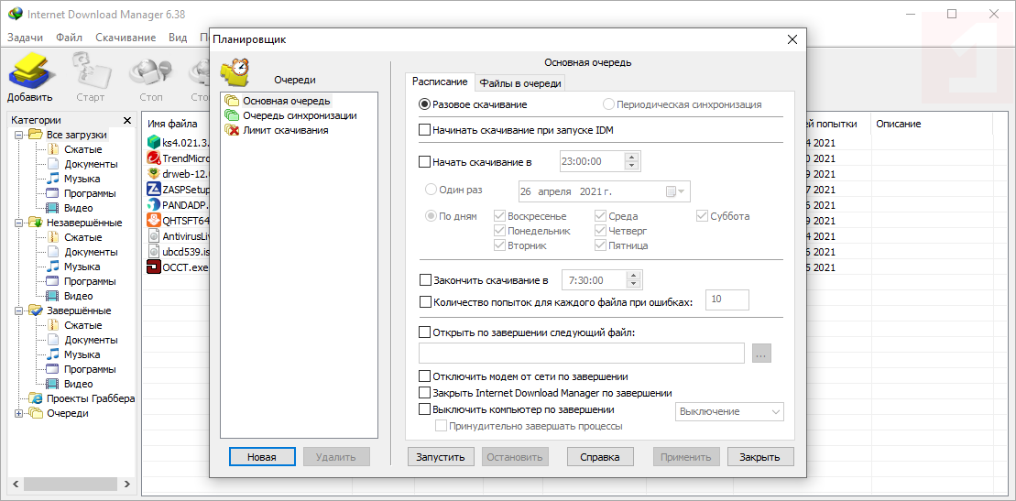
Task: Click Все загрузки folder icon
Action: 36,135
